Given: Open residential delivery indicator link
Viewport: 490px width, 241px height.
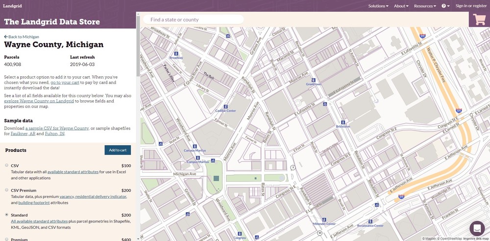Looking at the screenshot, I should [x=100, y=197].
